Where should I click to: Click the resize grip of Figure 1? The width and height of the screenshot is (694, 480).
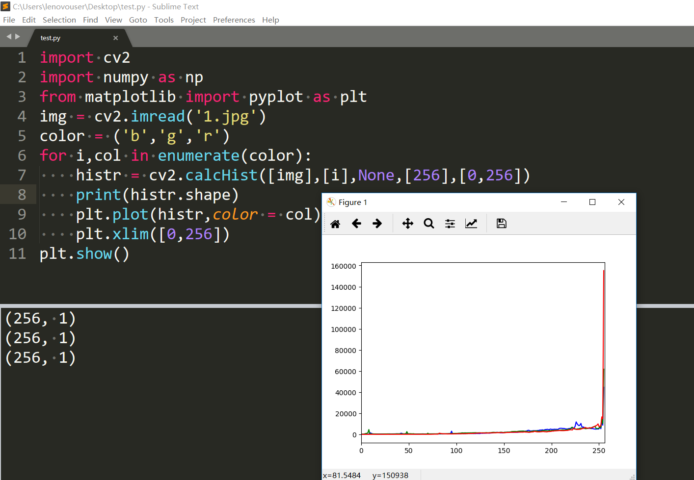tap(632, 477)
